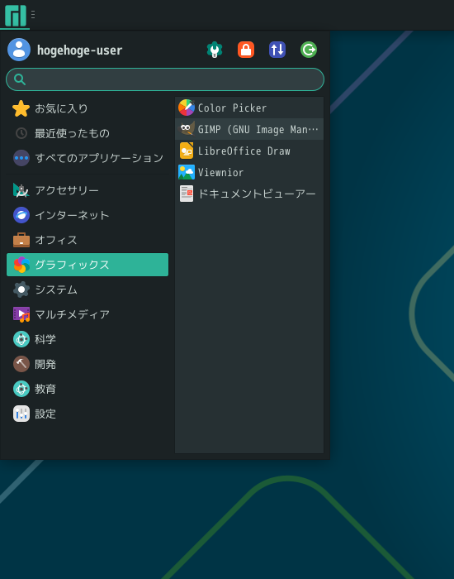454x579 pixels.
Task: Launch Color Picker application
Action: click(x=249, y=108)
